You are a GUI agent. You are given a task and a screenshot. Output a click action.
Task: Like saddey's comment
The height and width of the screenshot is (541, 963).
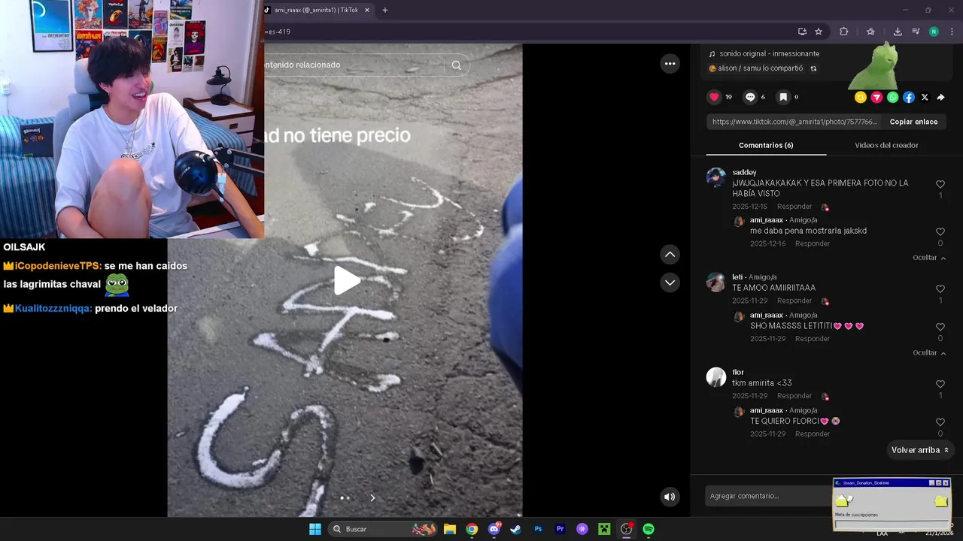pos(940,184)
